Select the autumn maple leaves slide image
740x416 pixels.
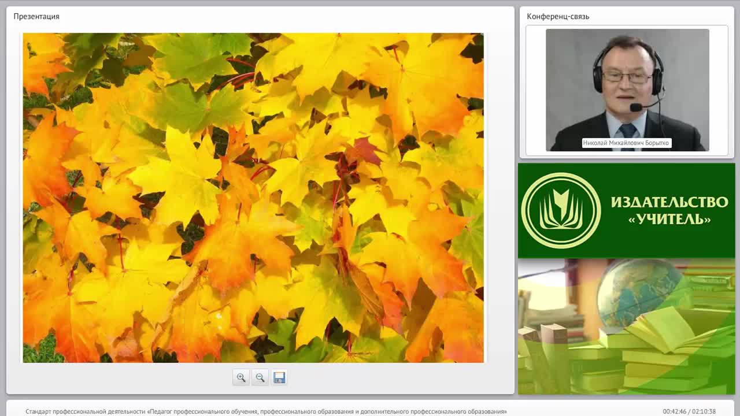click(253, 198)
